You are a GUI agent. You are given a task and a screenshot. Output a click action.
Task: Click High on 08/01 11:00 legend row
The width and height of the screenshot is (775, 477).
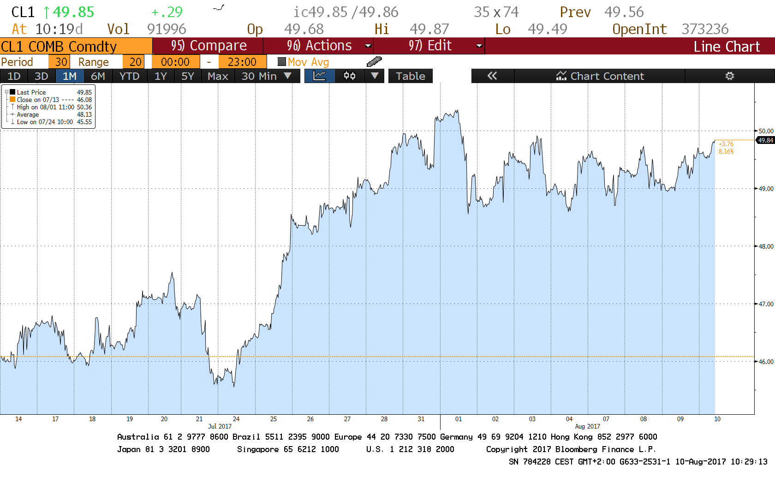[x=54, y=107]
